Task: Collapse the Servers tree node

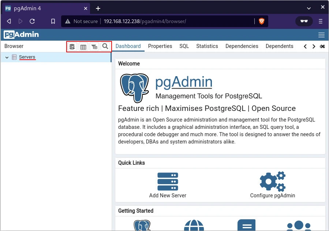Action: click(x=7, y=57)
